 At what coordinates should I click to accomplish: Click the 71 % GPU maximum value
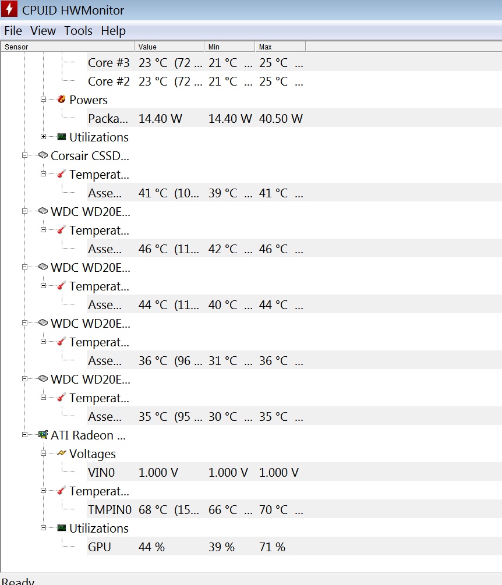tap(272, 547)
